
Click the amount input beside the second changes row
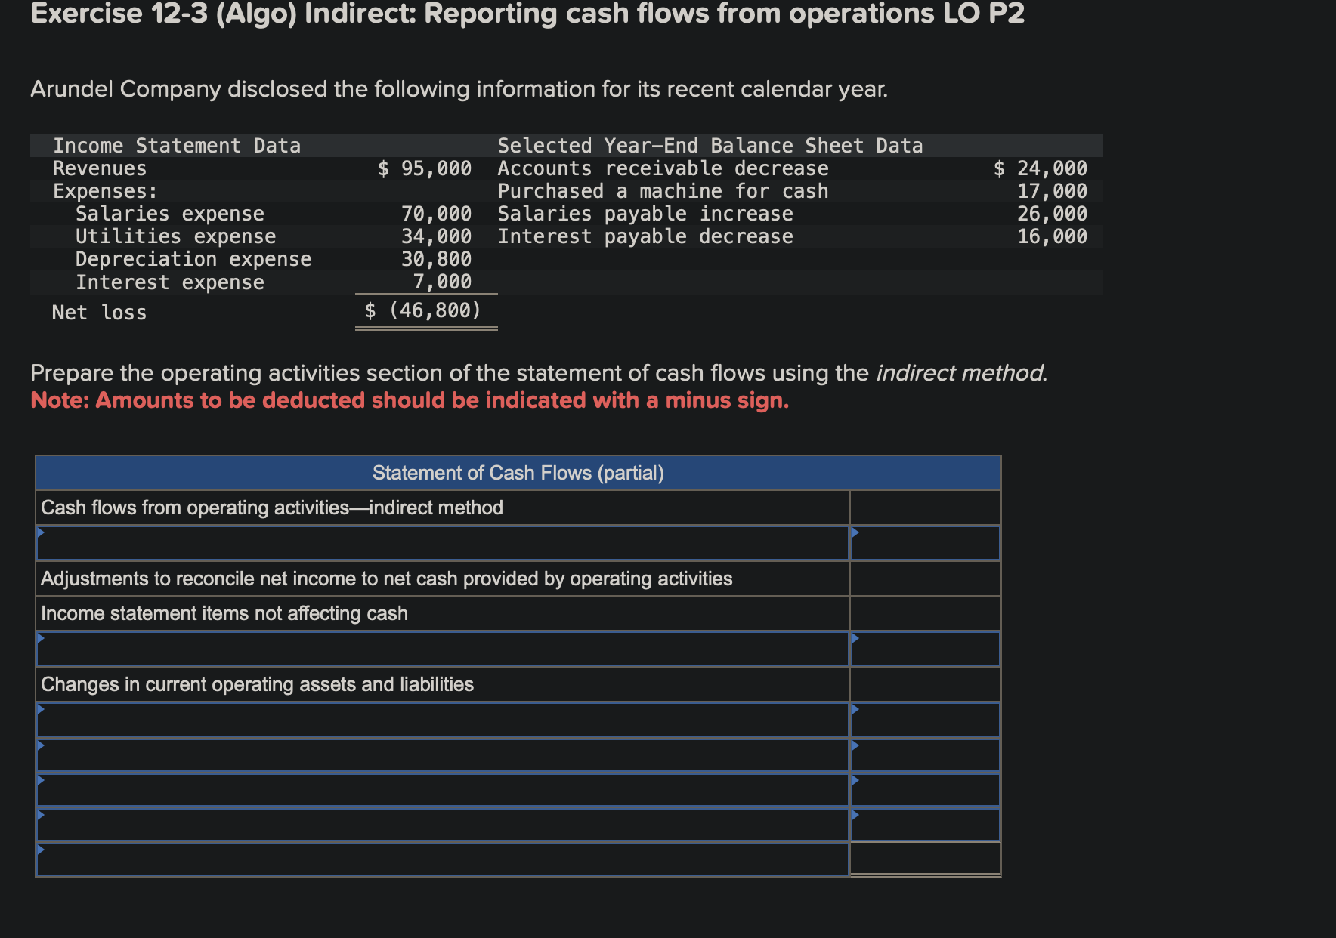pos(926,754)
